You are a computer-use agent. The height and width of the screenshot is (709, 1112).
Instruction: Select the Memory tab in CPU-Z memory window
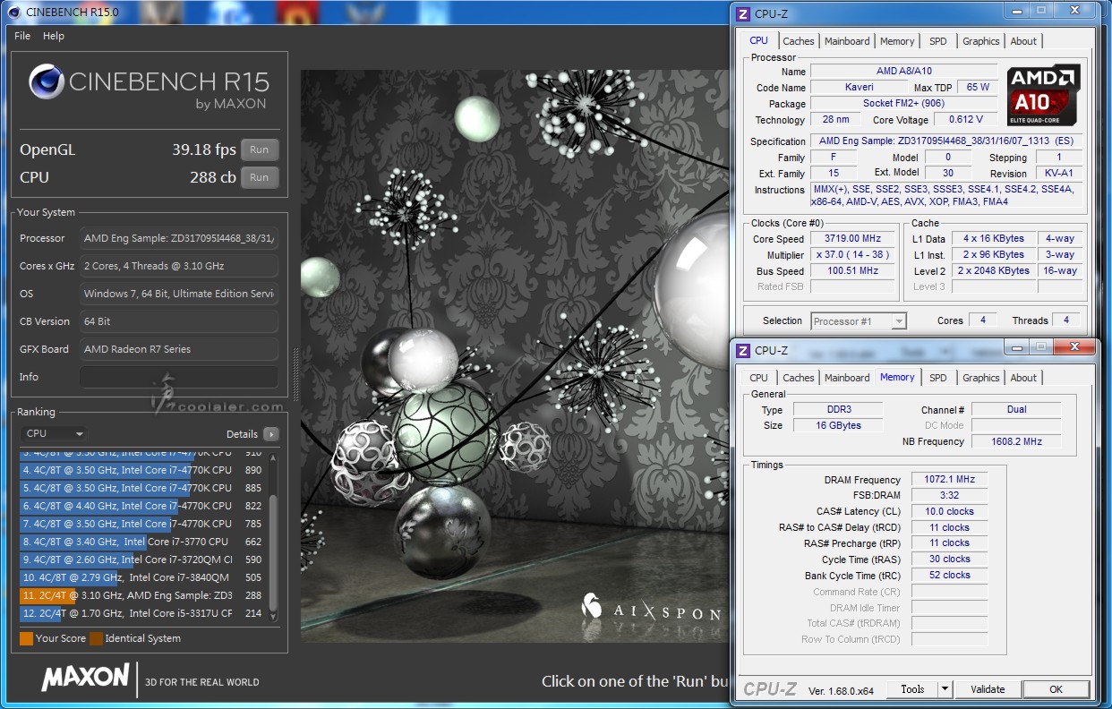click(897, 377)
